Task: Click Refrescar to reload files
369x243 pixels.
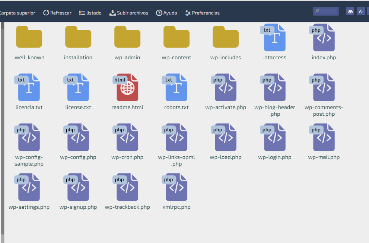Action: coord(57,13)
